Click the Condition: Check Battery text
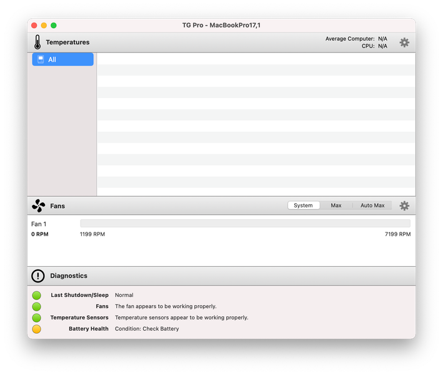Screen dimensions: 443x375 pos(147,329)
